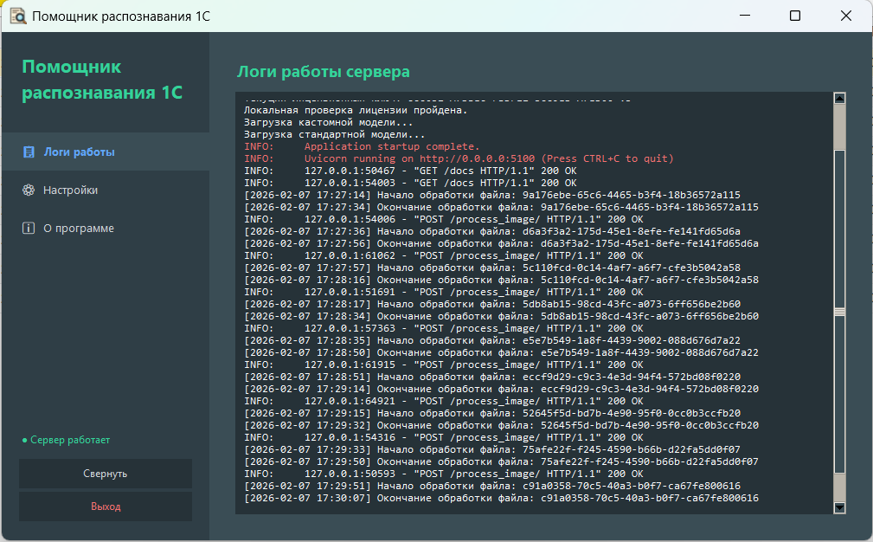Click the 17:29:32 Окончание обработки файла line
The image size is (873, 542).
[501, 426]
